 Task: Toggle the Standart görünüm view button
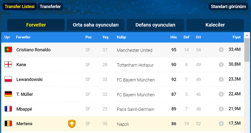coord(228,7)
